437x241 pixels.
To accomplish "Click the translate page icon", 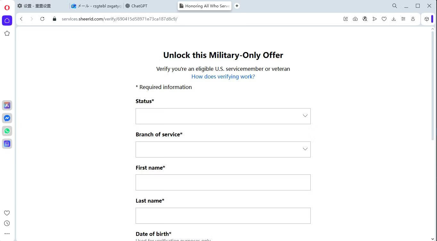I will tap(365, 19).
